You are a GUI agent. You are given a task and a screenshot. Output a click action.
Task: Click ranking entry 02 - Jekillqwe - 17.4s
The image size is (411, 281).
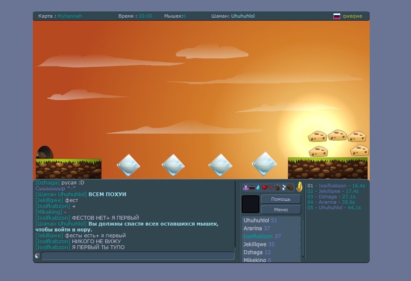(x=333, y=191)
